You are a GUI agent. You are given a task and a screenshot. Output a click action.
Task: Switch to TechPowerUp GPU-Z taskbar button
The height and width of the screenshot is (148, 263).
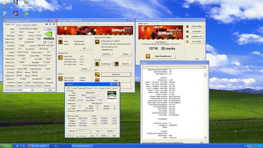click(x=83, y=146)
